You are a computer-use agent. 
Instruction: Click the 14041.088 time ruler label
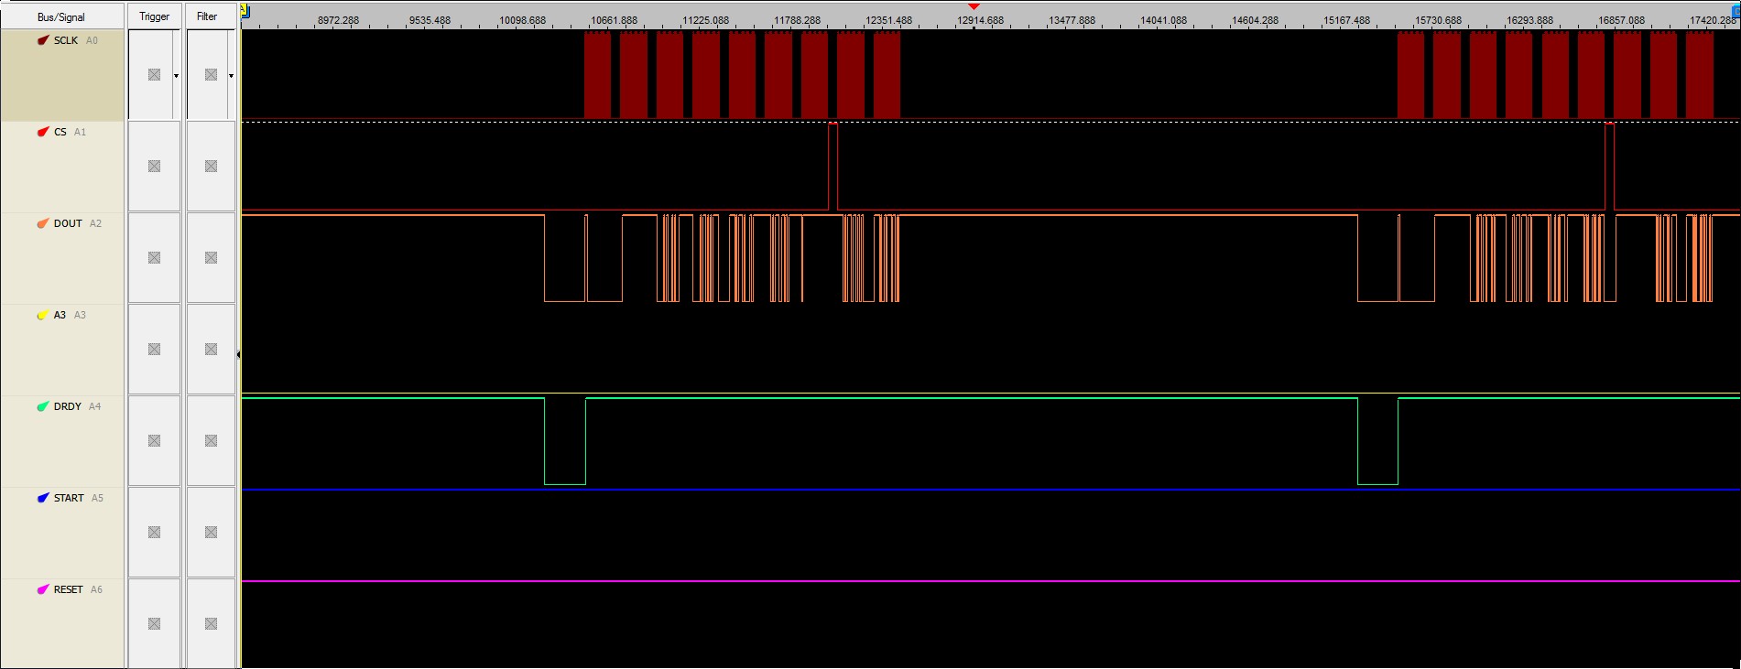pyautogui.click(x=1164, y=20)
